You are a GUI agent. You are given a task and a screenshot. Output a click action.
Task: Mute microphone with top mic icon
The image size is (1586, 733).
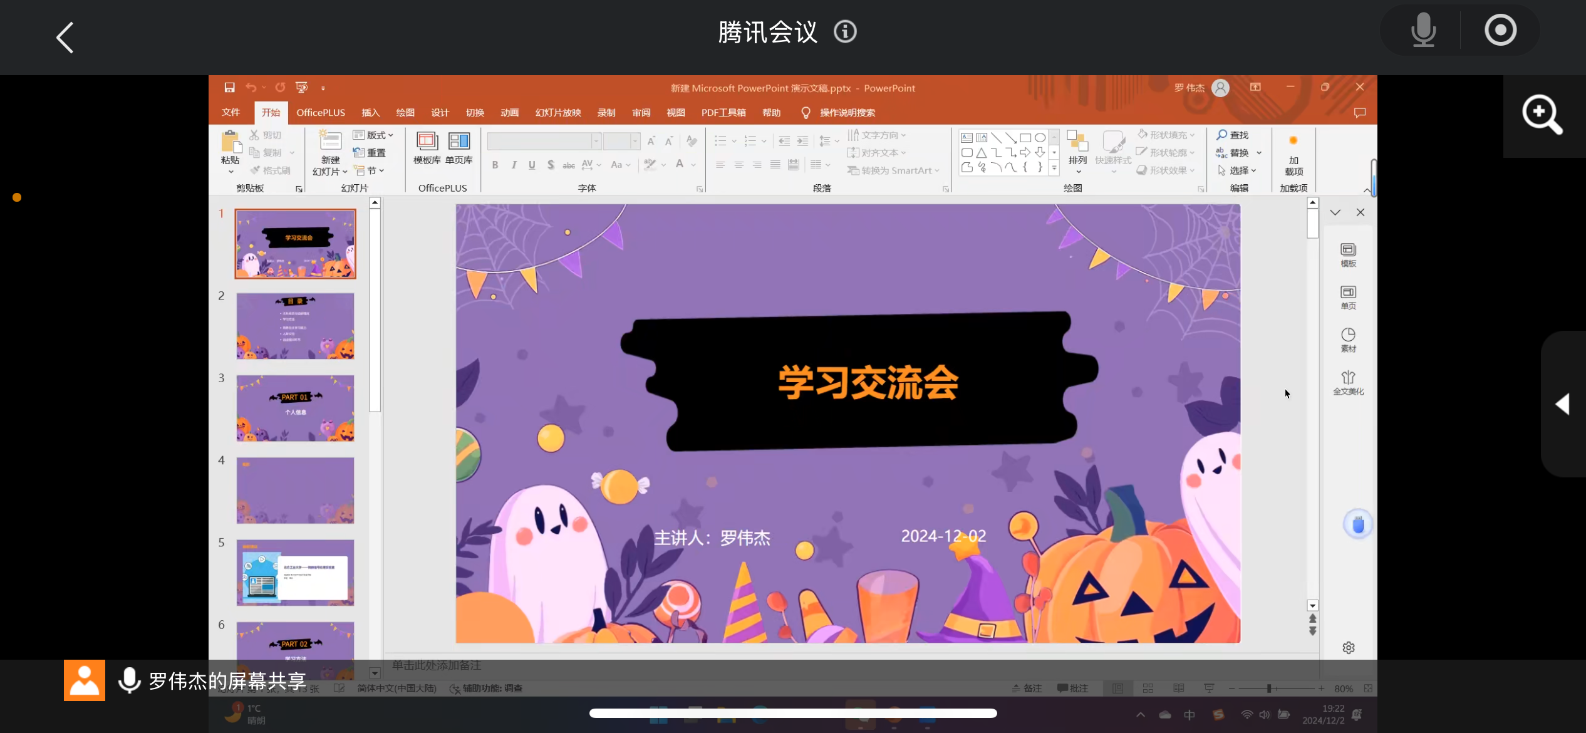tap(1423, 30)
